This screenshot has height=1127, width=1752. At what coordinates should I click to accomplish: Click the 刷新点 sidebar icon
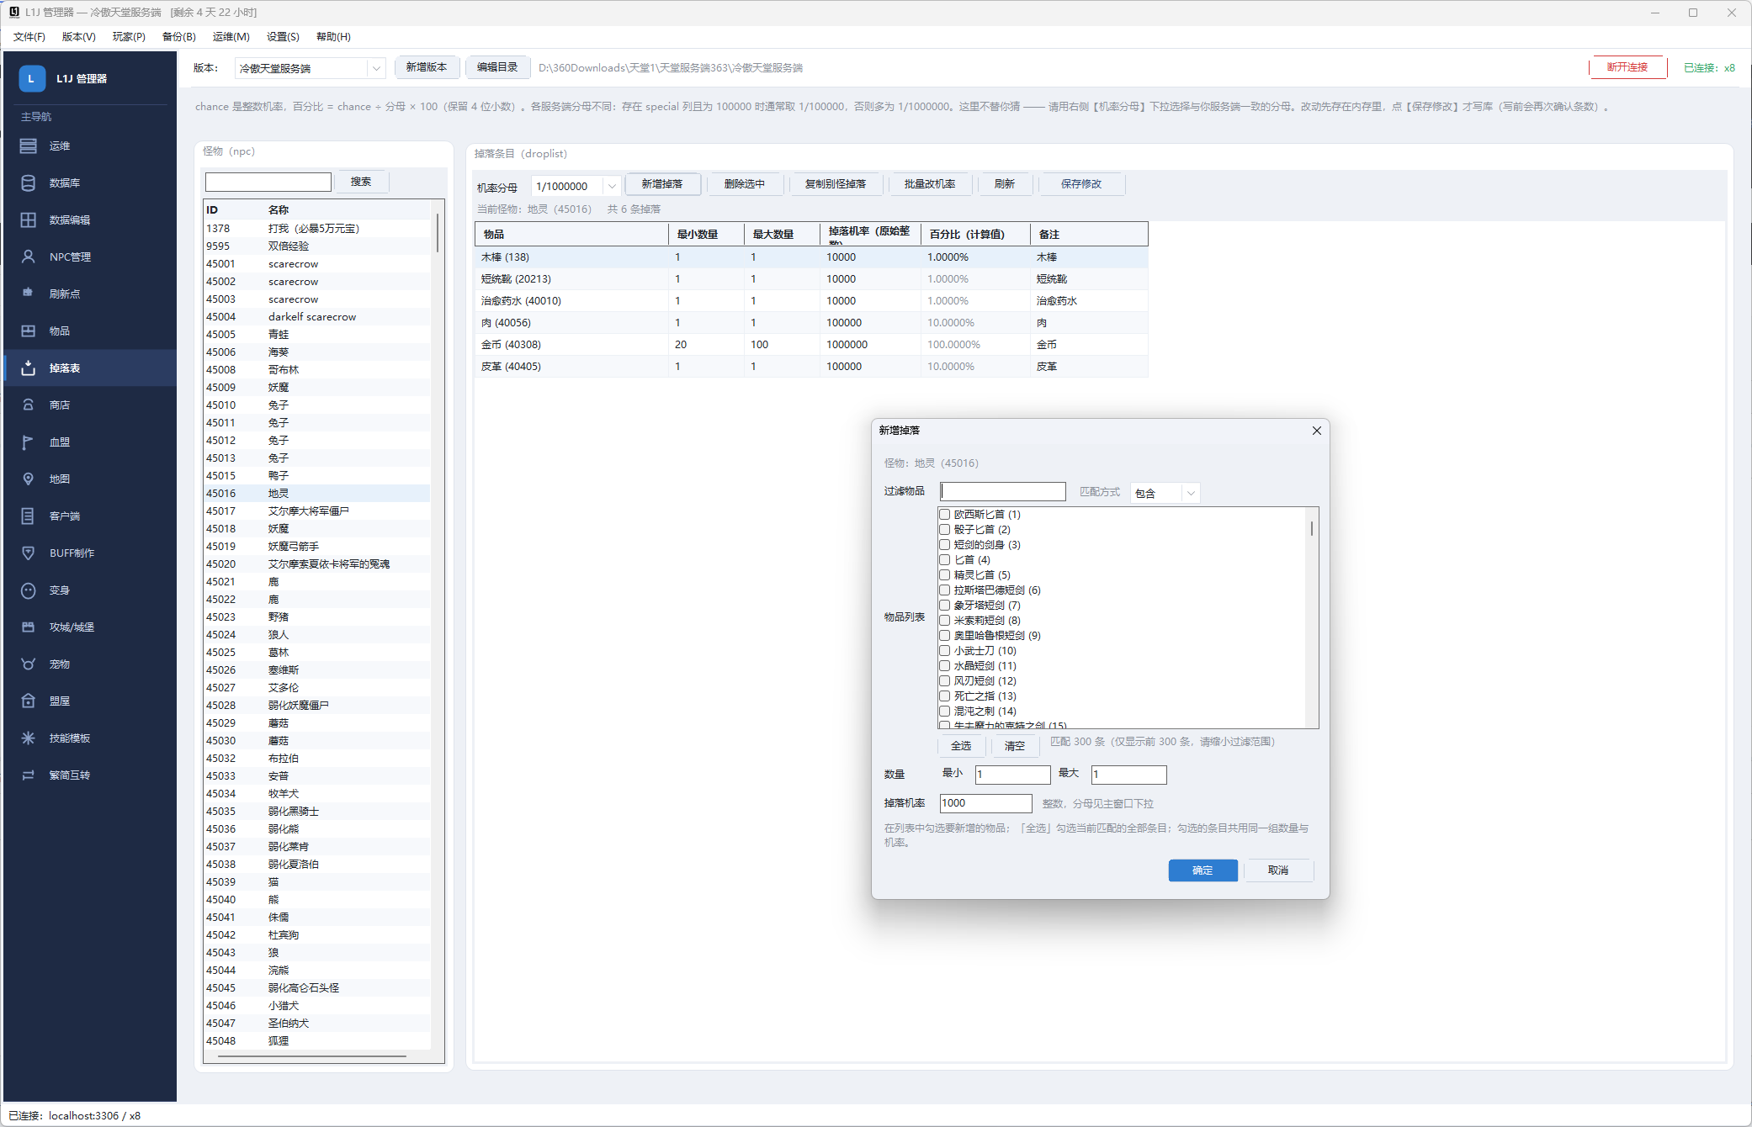[29, 294]
